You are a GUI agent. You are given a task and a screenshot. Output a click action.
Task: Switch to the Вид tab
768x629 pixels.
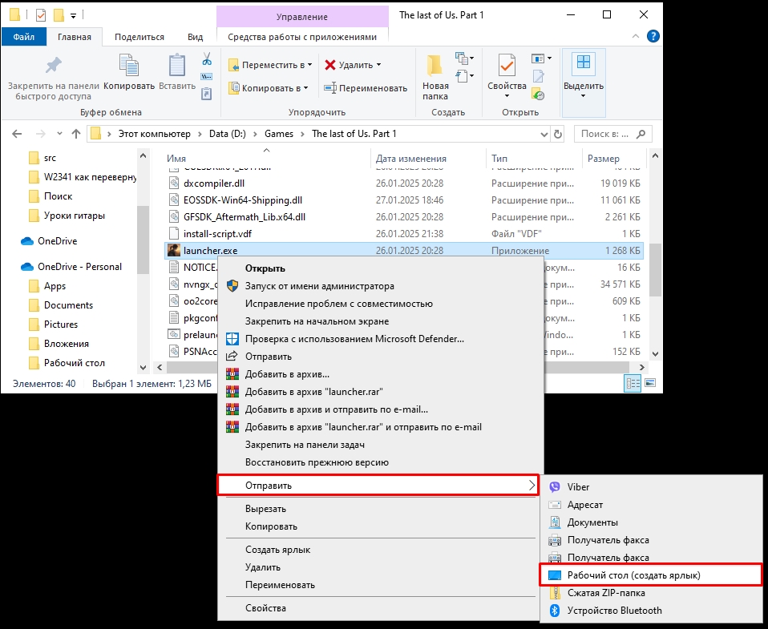pos(195,37)
